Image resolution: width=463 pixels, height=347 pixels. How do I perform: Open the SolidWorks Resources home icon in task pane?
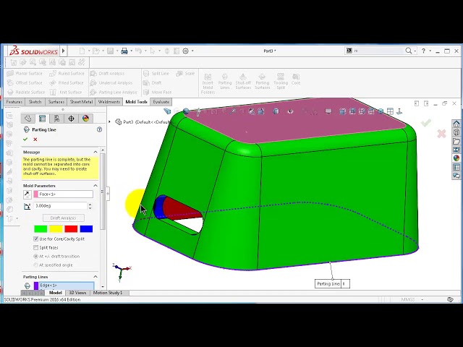[456, 124]
